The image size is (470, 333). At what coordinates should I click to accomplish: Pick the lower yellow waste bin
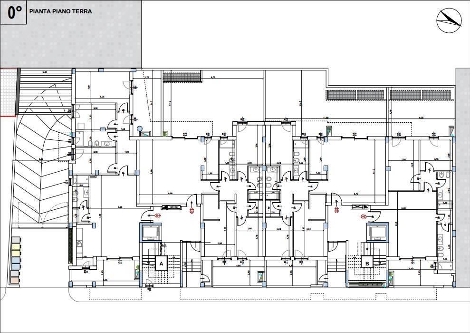pyautogui.click(x=16, y=254)
